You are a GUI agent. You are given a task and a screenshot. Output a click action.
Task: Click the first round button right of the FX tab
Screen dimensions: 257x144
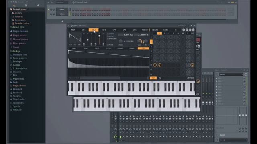point(184,30)
